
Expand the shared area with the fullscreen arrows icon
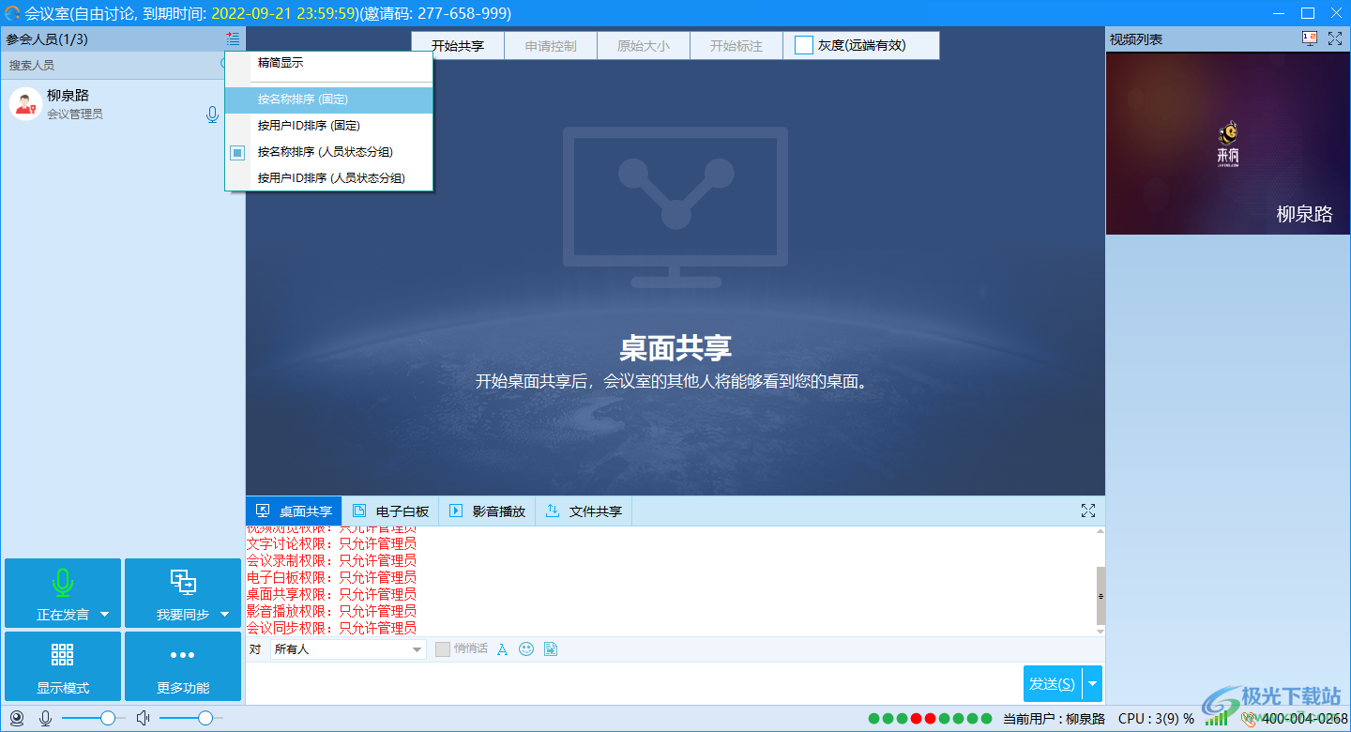point(1088,511)
